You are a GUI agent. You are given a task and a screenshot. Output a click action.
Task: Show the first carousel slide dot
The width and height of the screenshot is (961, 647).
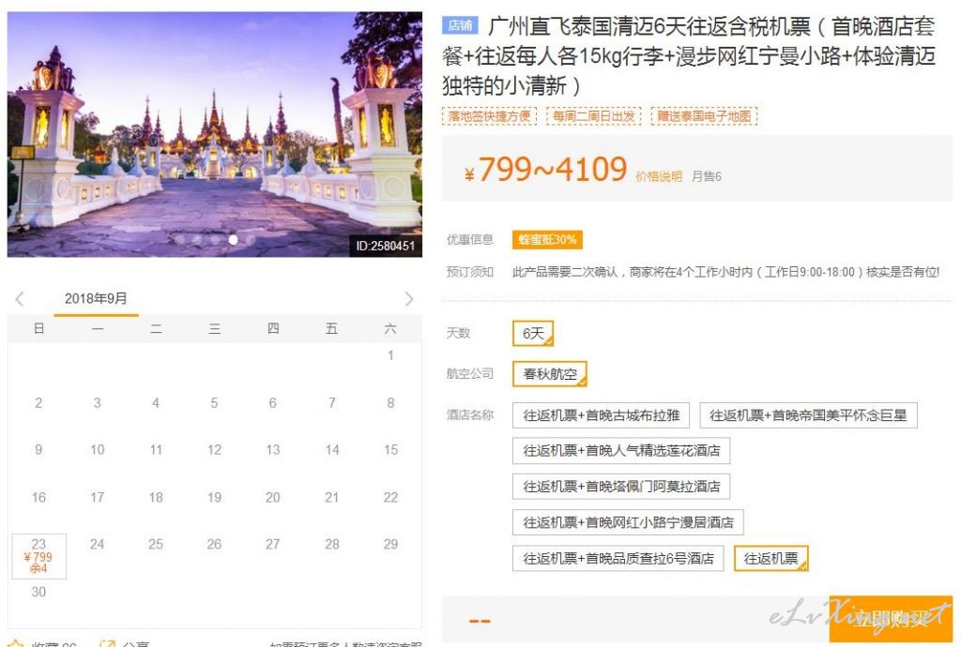pos(180,240)
